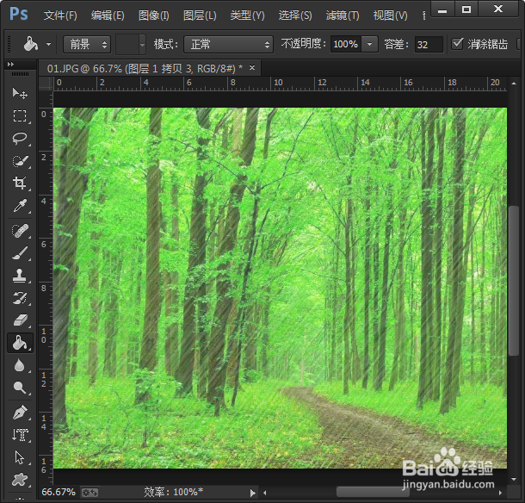
Task: Click the forest image canvas
Action: click(280, 288)
